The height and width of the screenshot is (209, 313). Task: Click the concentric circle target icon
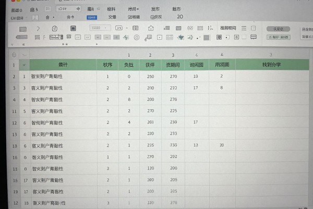(137, 38)
